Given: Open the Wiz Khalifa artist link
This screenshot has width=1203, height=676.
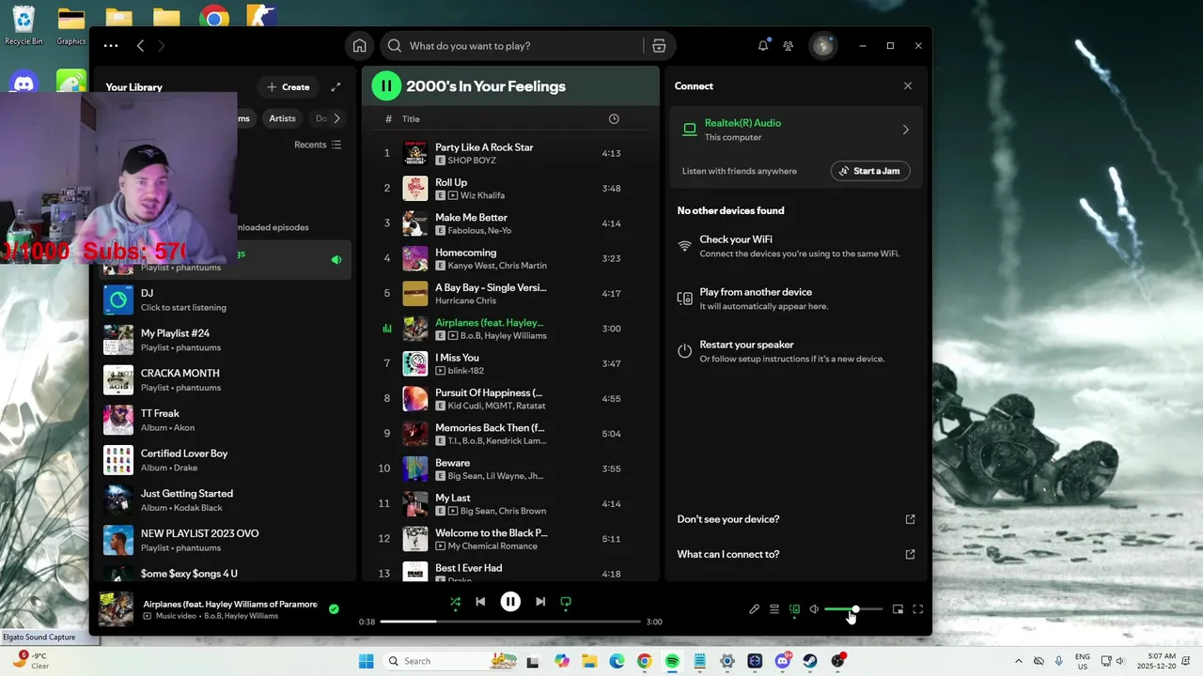Looking at the screenshot, I should coord(482,195).
